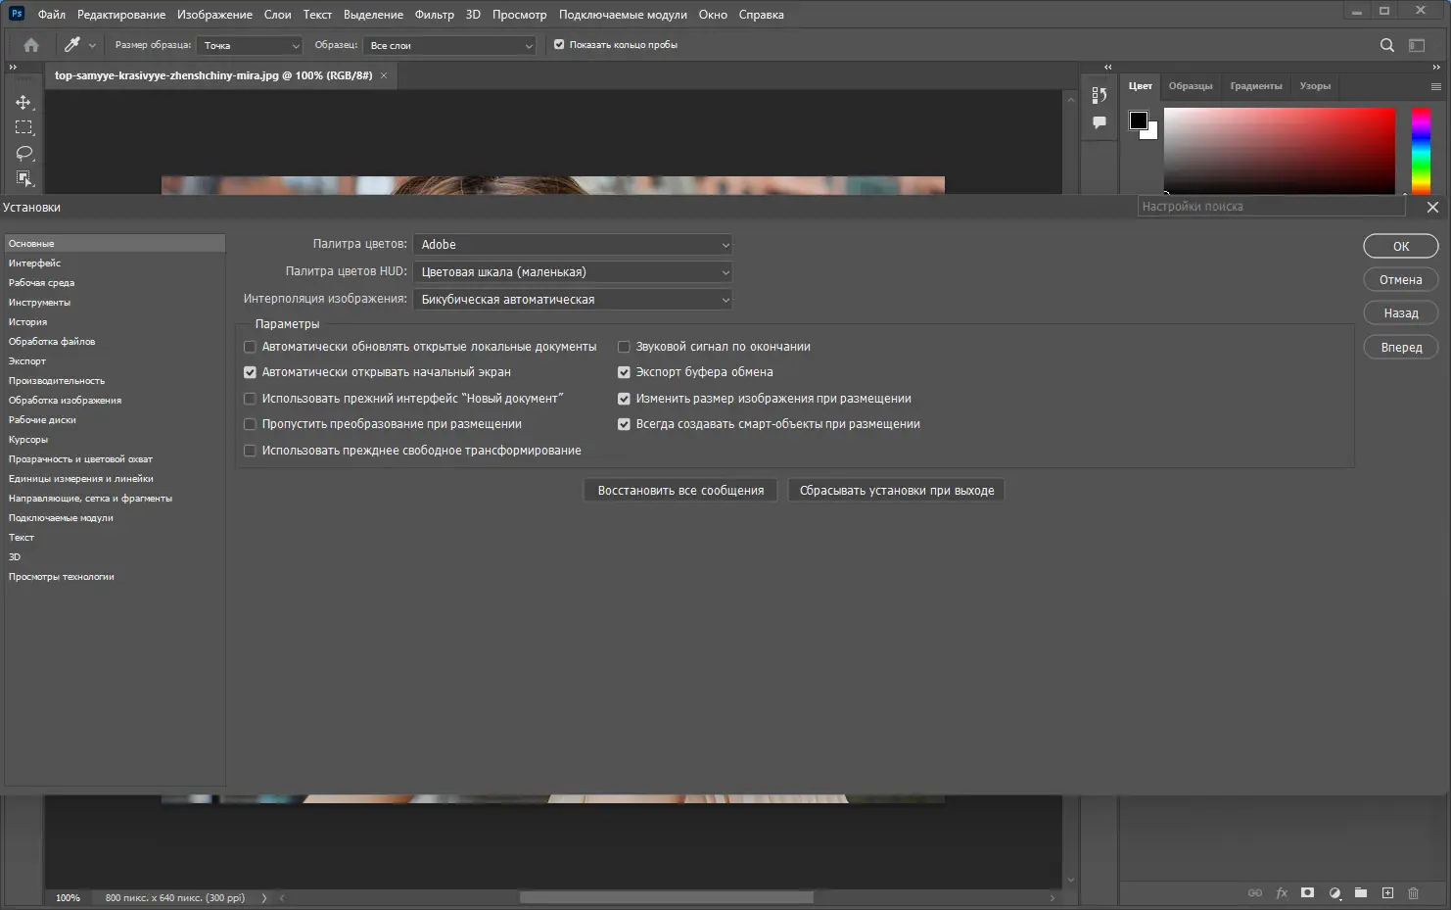Select the Object Selection tool
The height and width of the screenshot is (910, 1451).
[x=23, y=178]
